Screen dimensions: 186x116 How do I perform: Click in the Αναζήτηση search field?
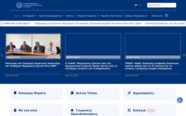coord(162,5)
